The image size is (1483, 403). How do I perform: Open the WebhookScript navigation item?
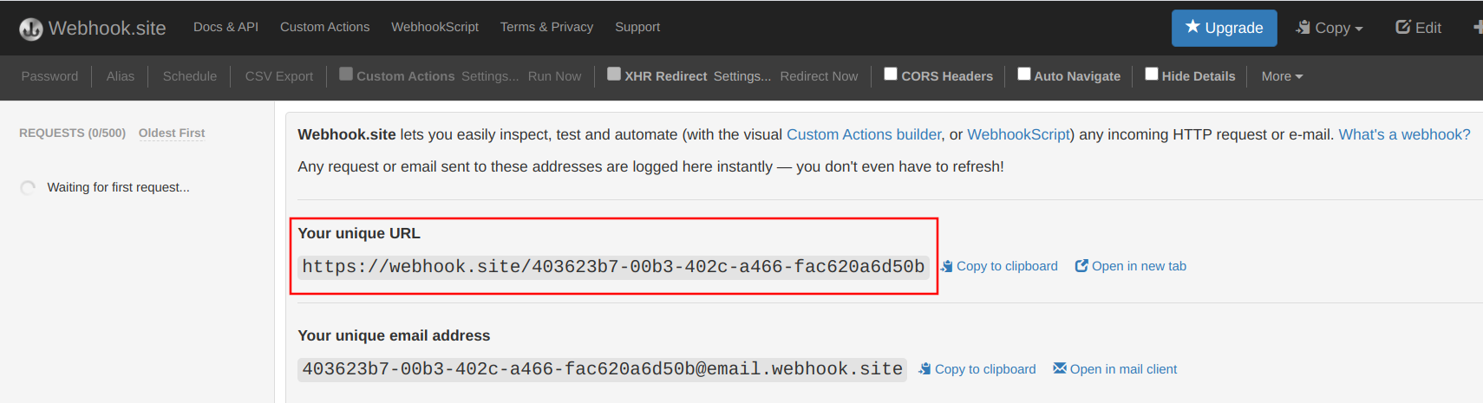[434, 27]
